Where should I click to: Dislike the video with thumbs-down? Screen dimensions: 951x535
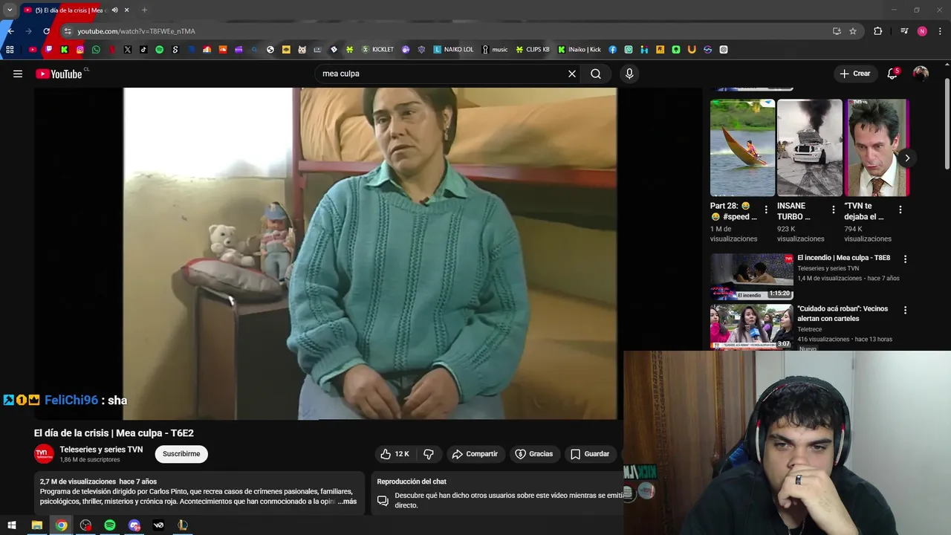click(429, 454)
